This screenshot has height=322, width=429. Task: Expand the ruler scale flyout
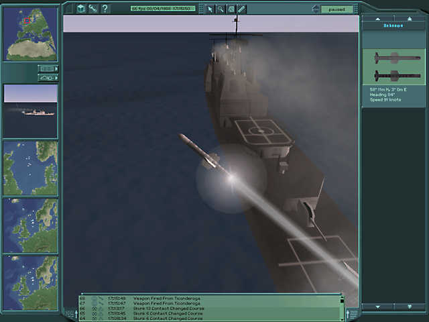pyautogui.click(x=48, y=68)
